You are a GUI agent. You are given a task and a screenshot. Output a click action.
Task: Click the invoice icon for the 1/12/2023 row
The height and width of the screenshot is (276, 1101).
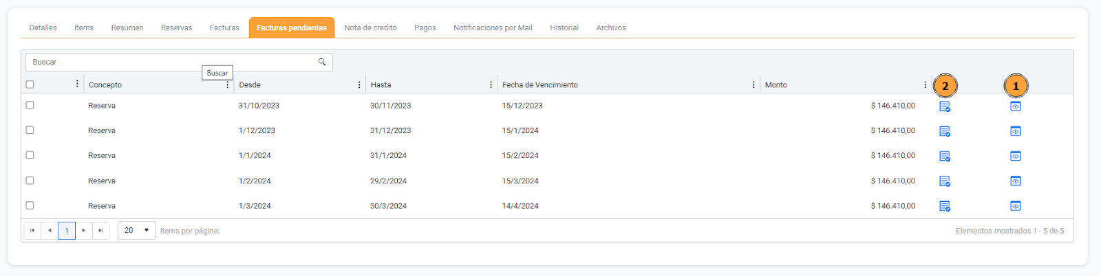click(945, 131)
